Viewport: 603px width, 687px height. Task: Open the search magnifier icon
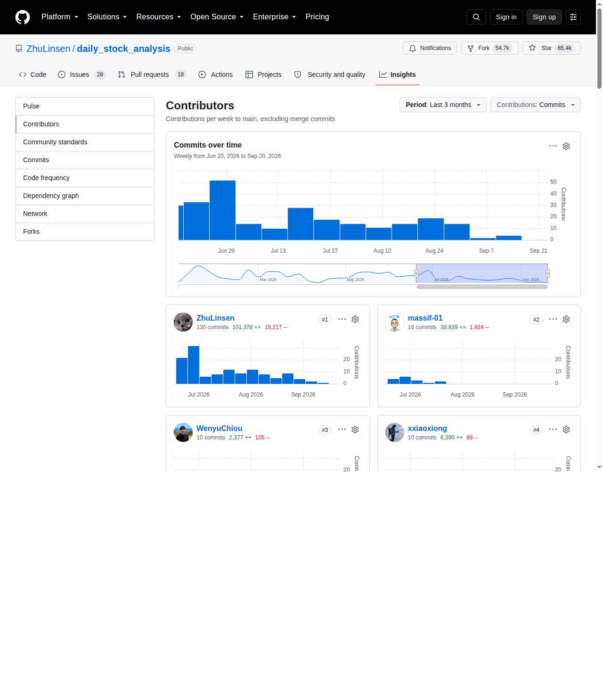476,17
